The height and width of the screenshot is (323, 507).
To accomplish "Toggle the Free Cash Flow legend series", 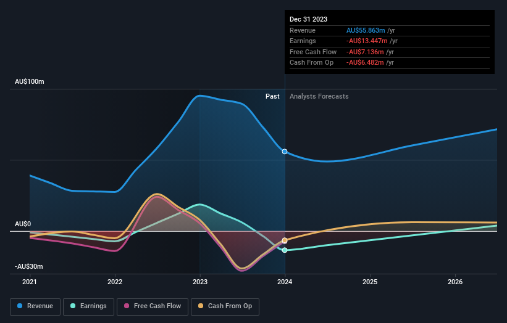I will point(153,306).
